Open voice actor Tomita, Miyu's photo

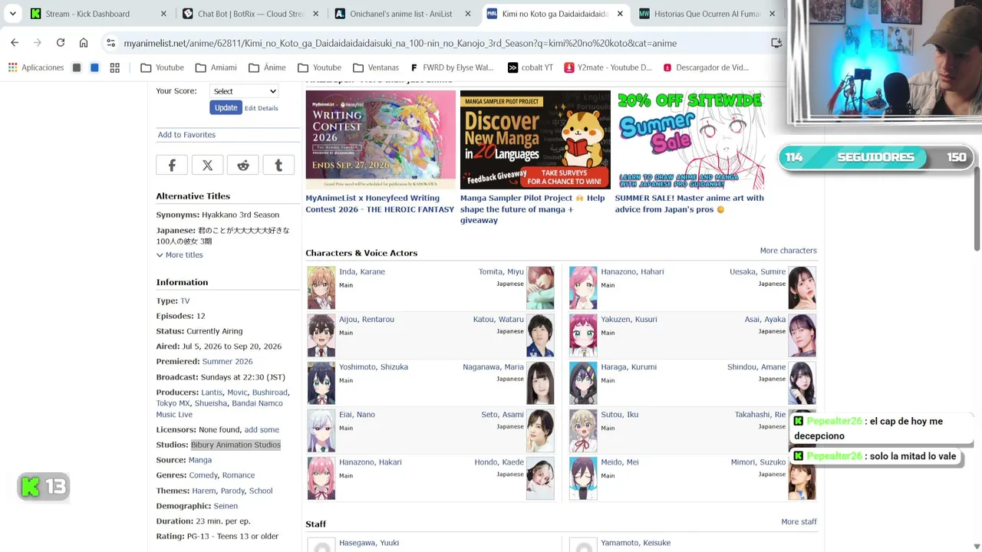coord(540,287)
